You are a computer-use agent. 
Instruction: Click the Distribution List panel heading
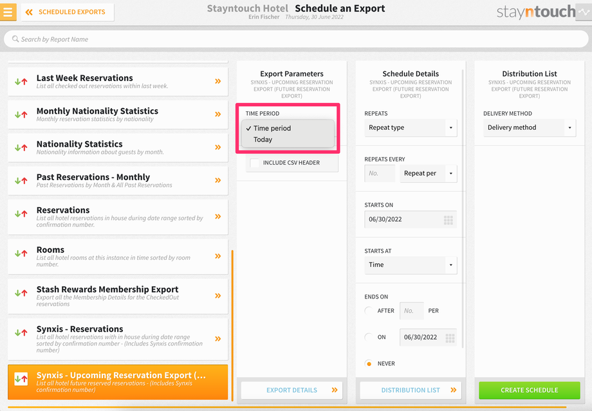[x=530, y=74]
